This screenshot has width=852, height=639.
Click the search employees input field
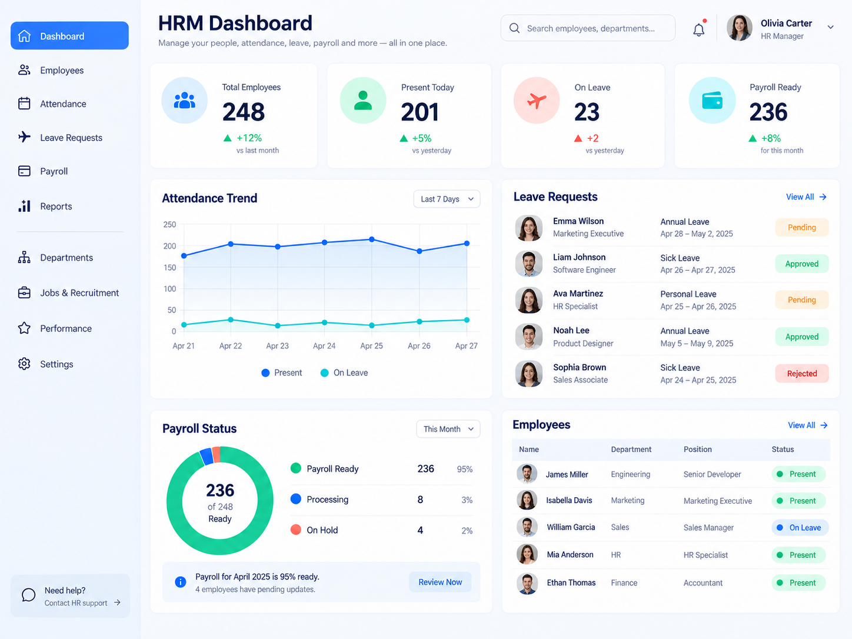click(588, 28)
